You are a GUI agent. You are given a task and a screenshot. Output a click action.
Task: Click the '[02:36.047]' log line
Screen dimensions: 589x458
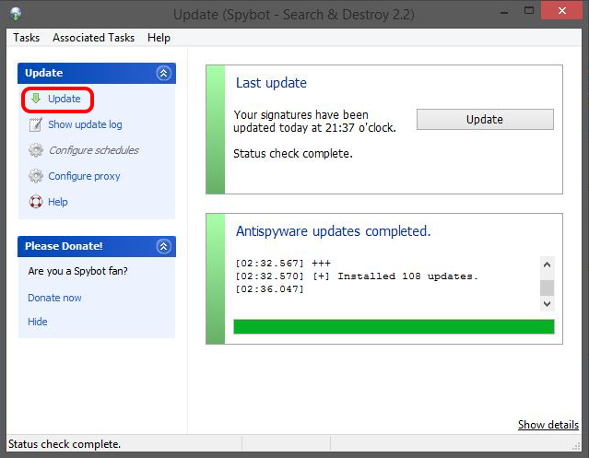(x=269, y=289)
